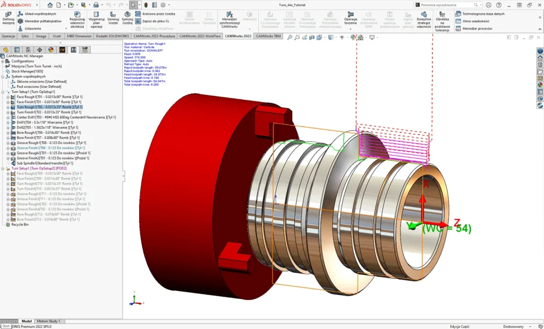The width and height of the screenshot is (544, 329).
Task: Click Obróbka na podstawie tolerancji
Action: click(x=443, y=21)
